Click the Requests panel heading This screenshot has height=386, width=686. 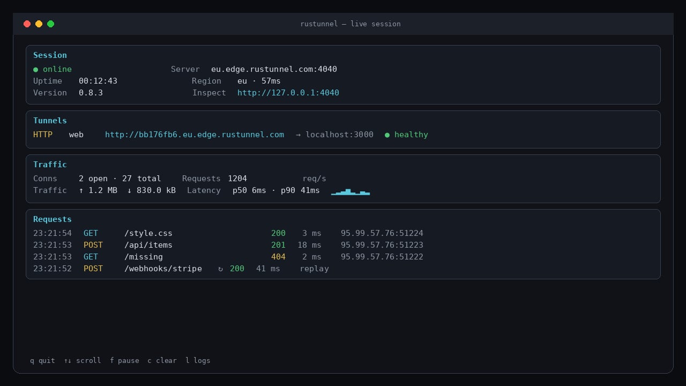pos(53,219)
